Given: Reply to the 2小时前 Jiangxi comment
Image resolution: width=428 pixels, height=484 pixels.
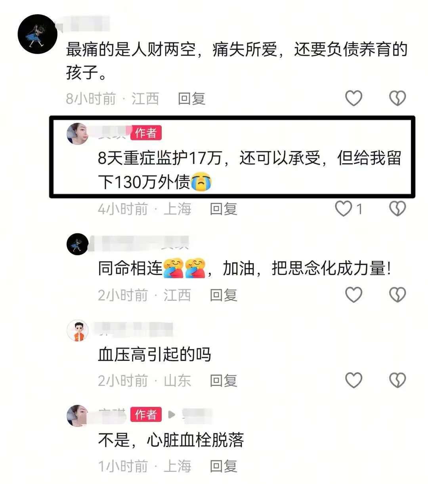Looking at the screenshot, I should (224, 295).
